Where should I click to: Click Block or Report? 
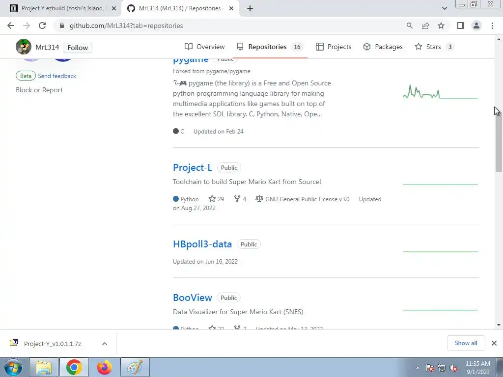(x=39, y=90)
